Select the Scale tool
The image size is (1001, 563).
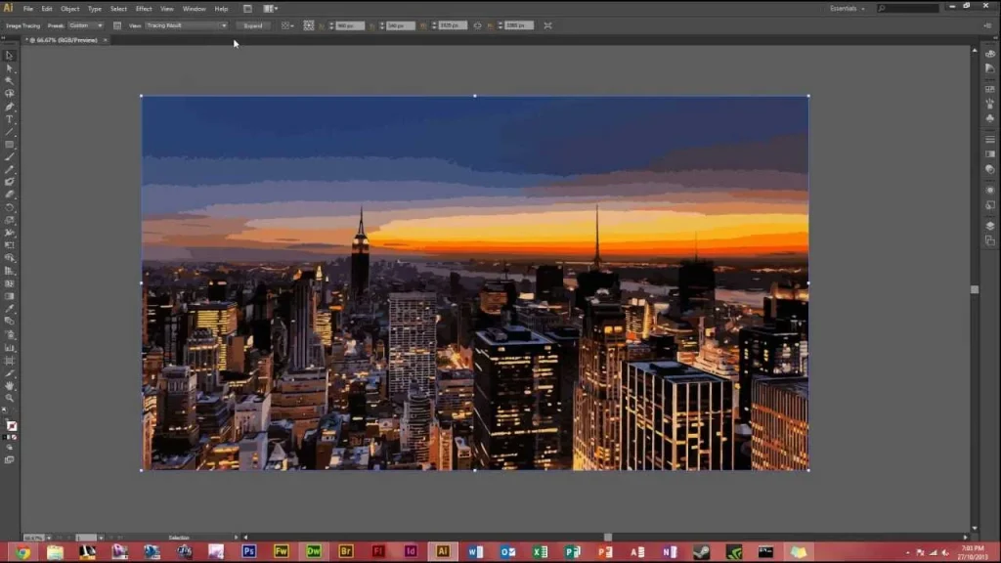(9, 220)
